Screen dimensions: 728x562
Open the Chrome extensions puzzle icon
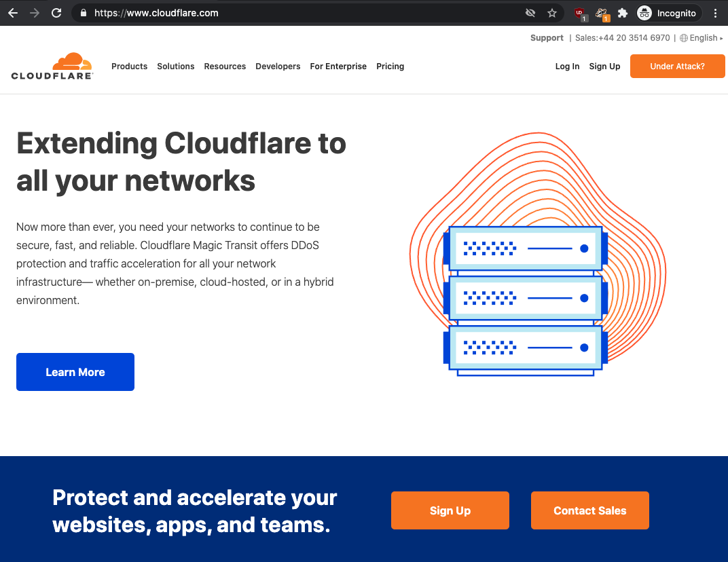pos(622,13)
